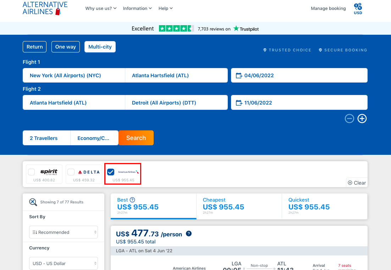Click the Flight 1 calendar icon
The width and height of the screenshot is (391, 270).
pos(239,75)
